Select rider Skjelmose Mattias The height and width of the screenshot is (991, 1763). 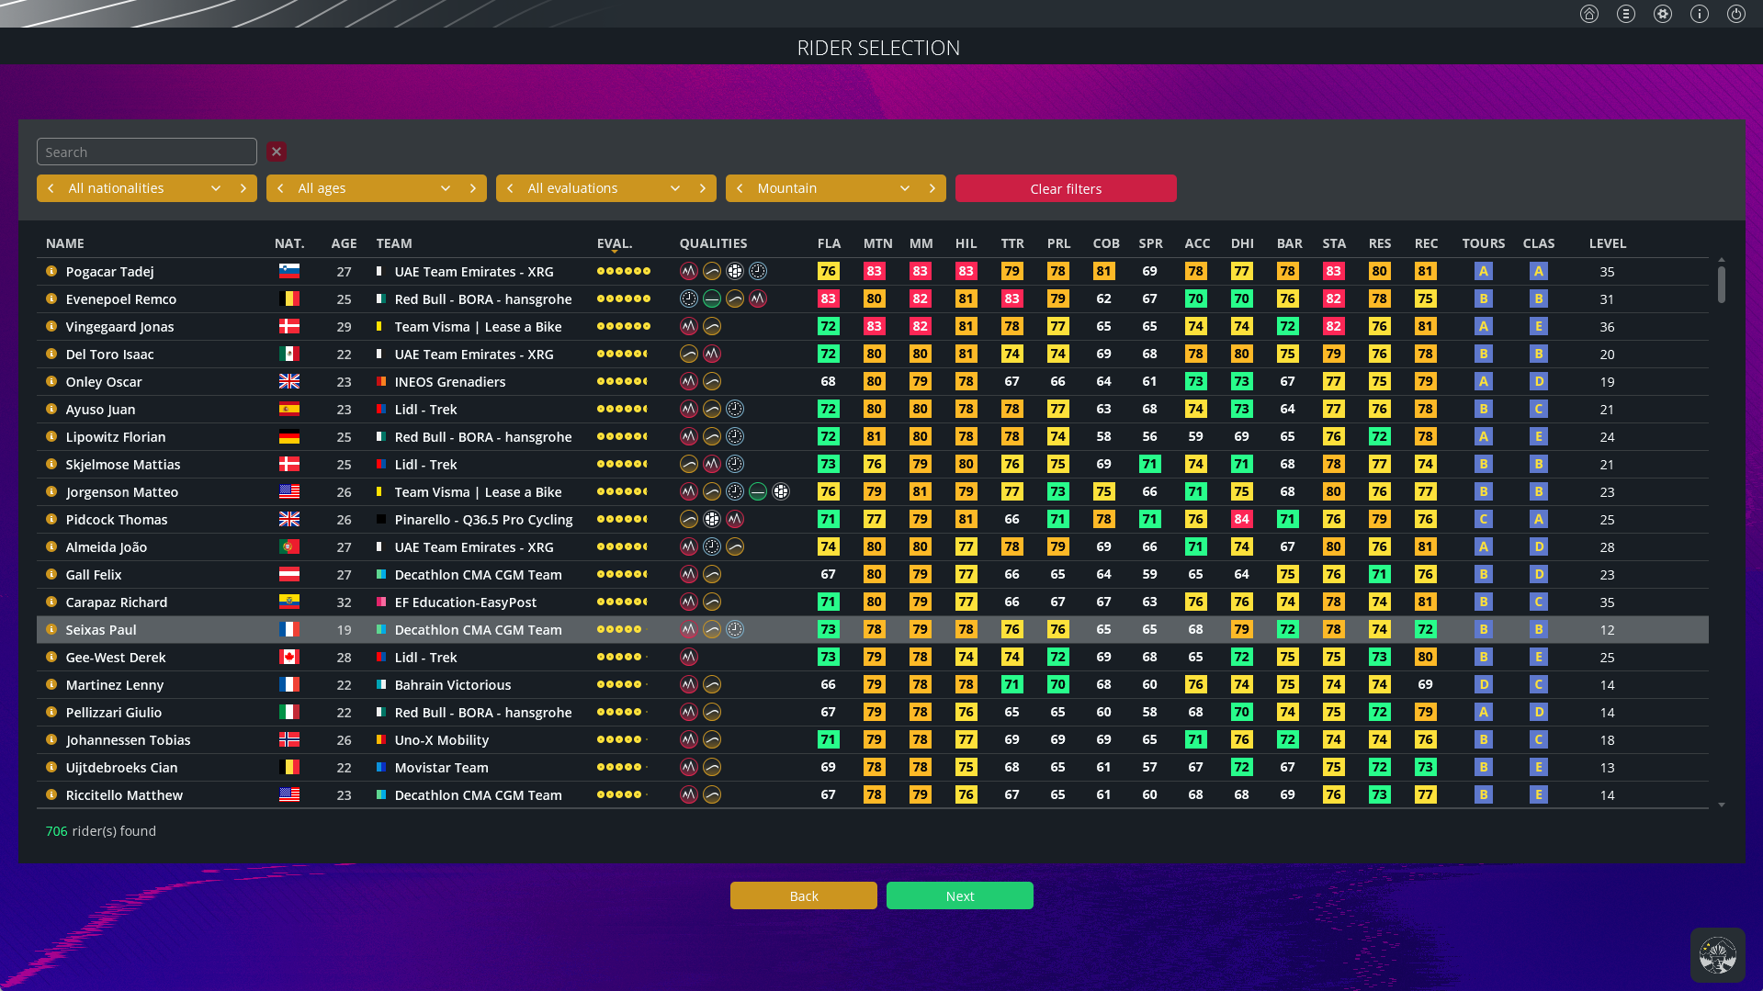(873, 464)
